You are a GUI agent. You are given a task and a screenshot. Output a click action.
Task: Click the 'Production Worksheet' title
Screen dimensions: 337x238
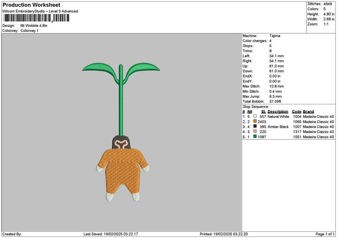pos(31,4)
